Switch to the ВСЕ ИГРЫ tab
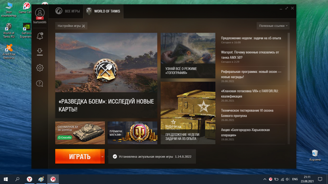 click(68, 11)
